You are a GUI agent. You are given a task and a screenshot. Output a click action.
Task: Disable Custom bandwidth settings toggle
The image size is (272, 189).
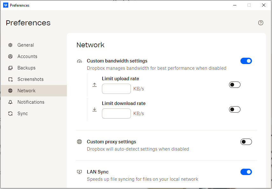coord(246,61)
